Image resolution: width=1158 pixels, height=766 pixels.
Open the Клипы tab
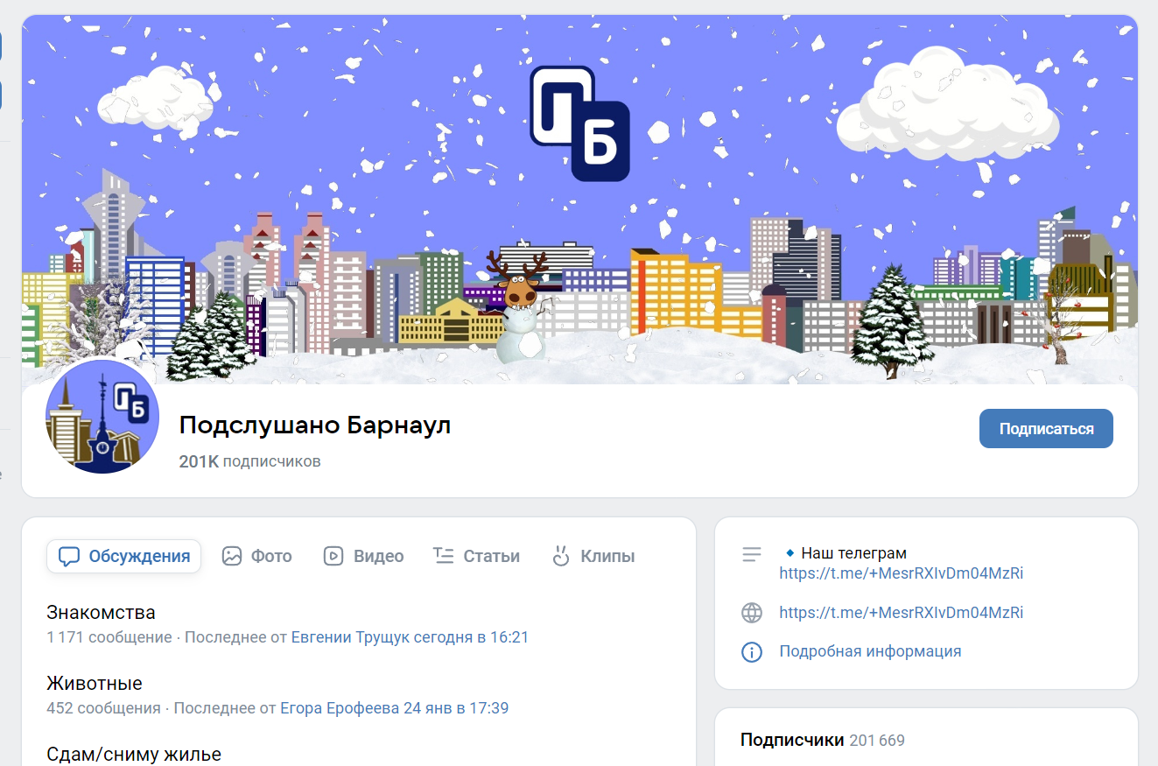pyautogui.click(x=593, y=556)
